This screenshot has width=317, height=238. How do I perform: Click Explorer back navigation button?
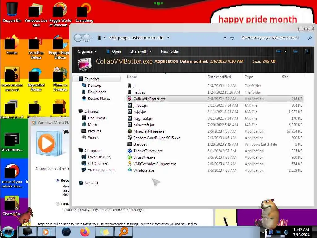(x=78, y=38)
